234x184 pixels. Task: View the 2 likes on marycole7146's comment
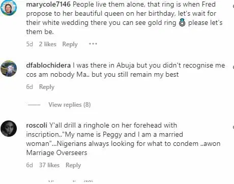coord(48,44)
